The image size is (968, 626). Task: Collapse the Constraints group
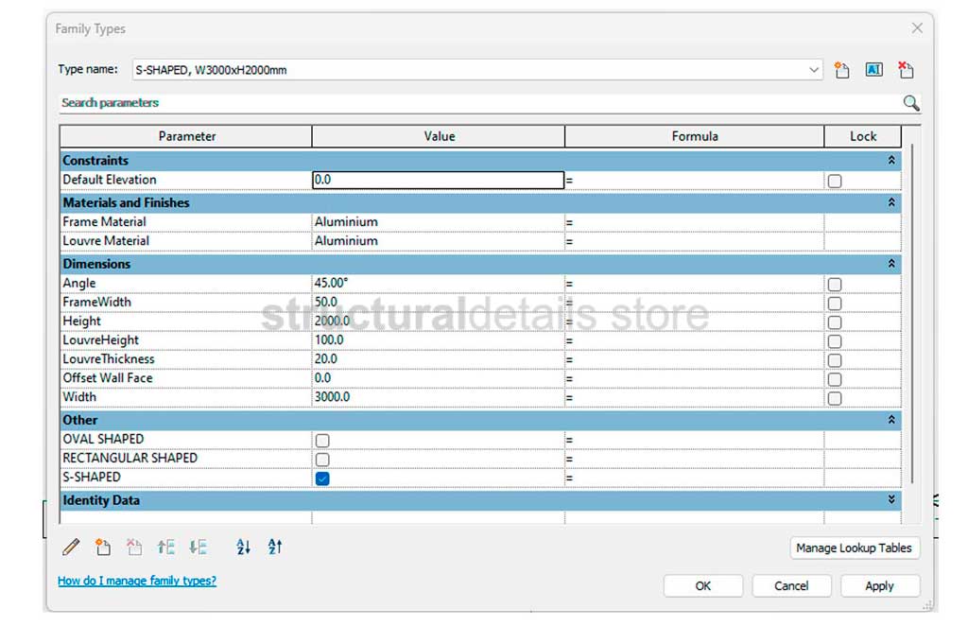pyautogui.click(x=891, y=161)
